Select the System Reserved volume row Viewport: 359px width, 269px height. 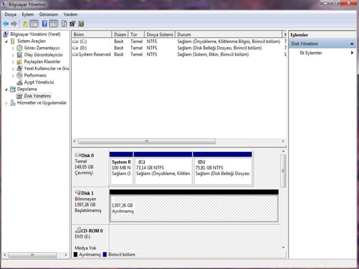[x=94, y=55]
